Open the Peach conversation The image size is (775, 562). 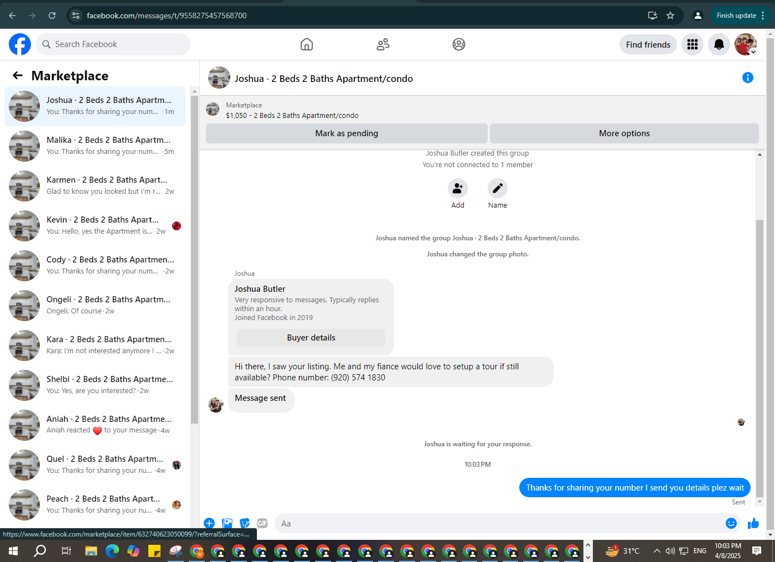95,505
